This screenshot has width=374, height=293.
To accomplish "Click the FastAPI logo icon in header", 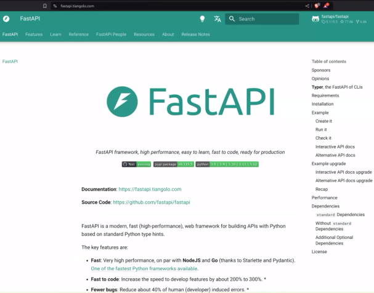I will pos(6,19).
